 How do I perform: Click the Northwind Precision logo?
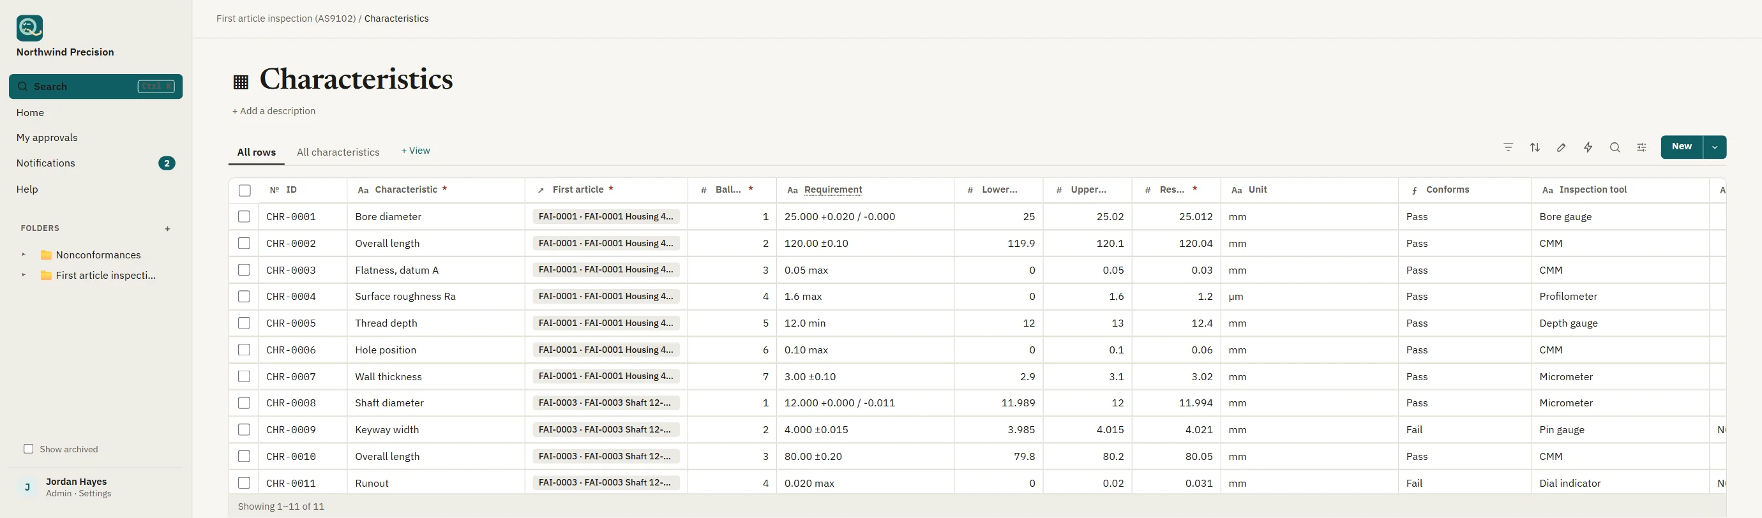(x=29, y=28)
